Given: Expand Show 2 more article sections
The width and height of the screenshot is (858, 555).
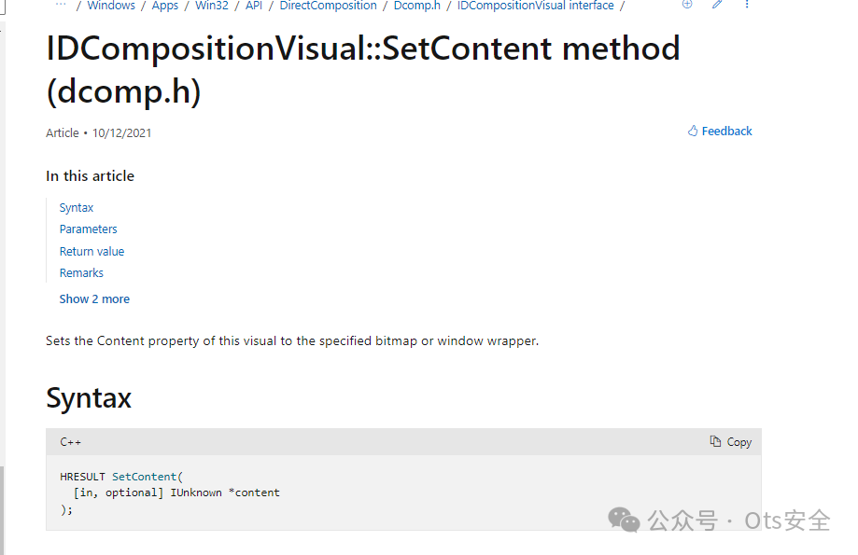Looking at the screenshot, I should point(94,299).
